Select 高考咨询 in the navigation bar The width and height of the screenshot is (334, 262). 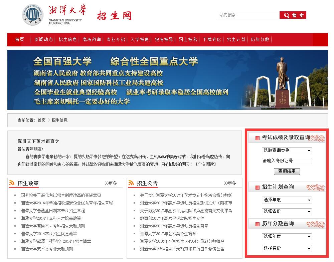pos(92,39)
